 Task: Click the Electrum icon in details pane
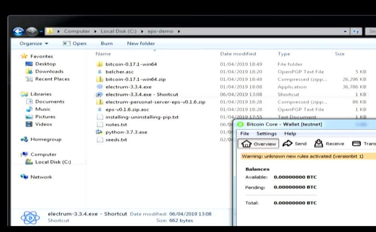pos(30,218)
